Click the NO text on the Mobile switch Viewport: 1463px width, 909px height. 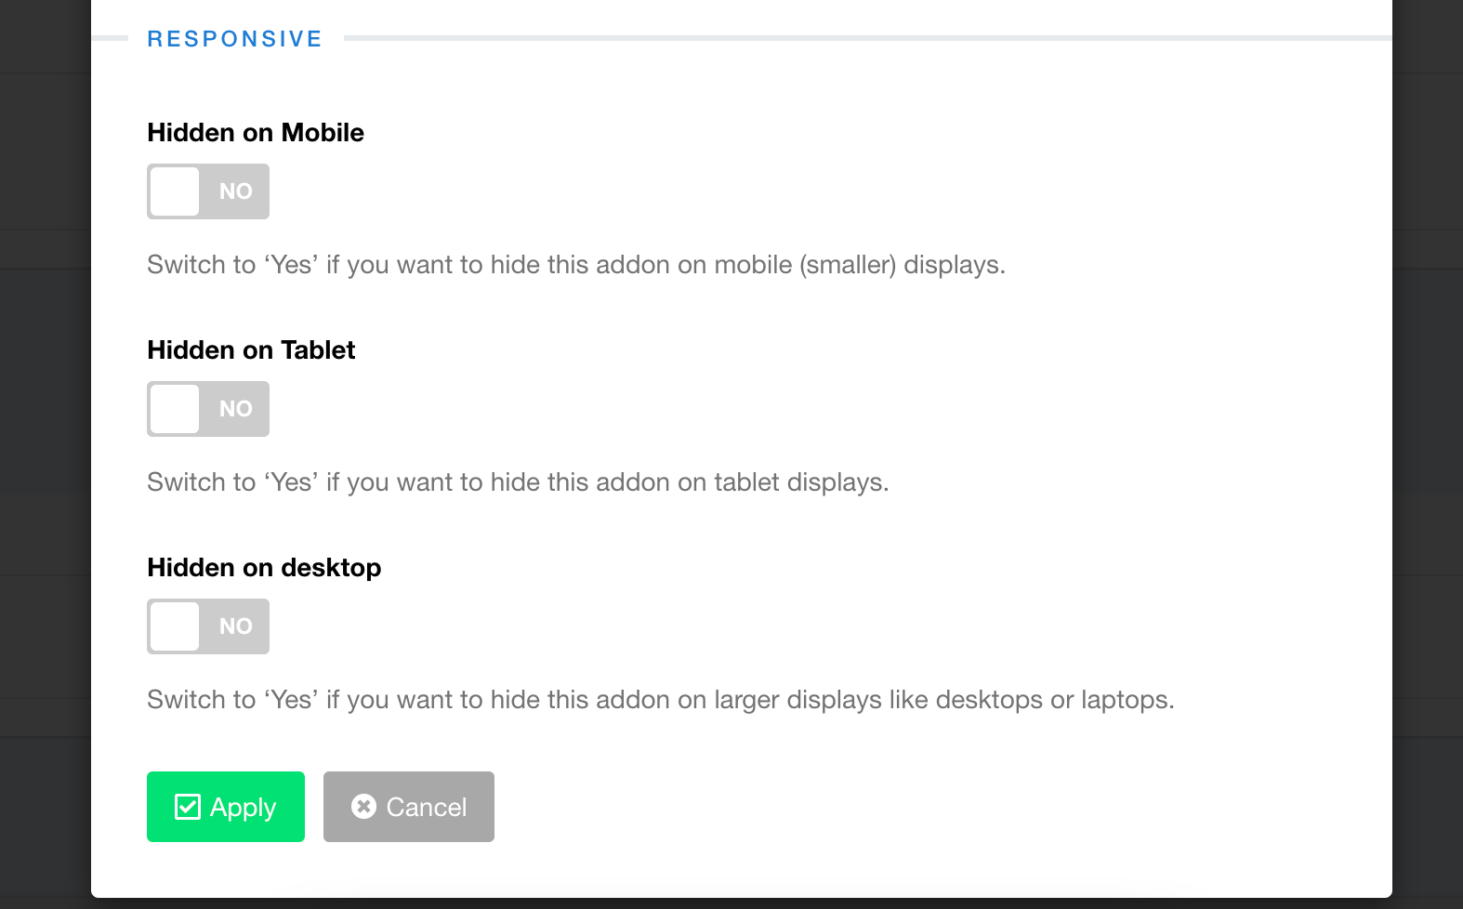pyautogui.click(x=236, y=191)
